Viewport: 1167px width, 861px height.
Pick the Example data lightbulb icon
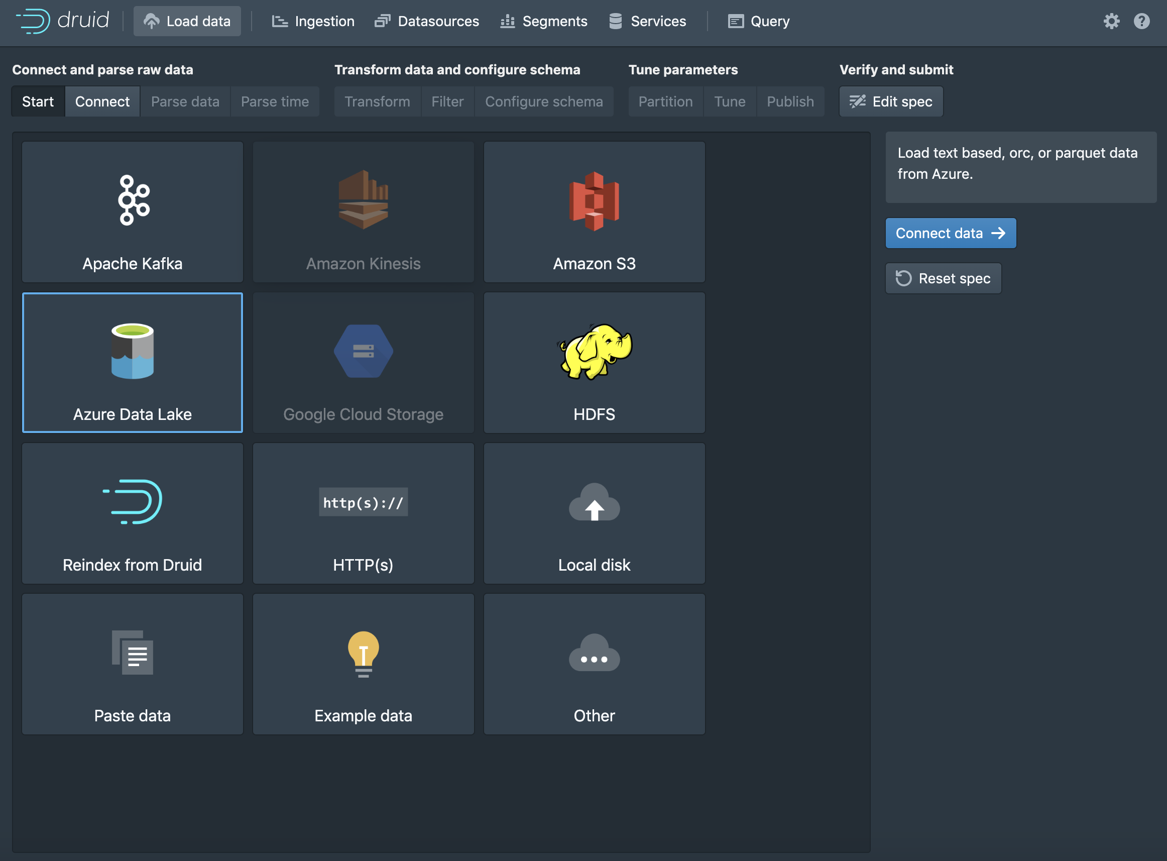[363, 654]
